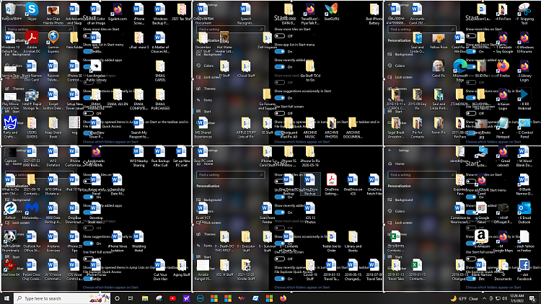
Task: Open the Reflect backup shortcut
Action: [10, 210]
